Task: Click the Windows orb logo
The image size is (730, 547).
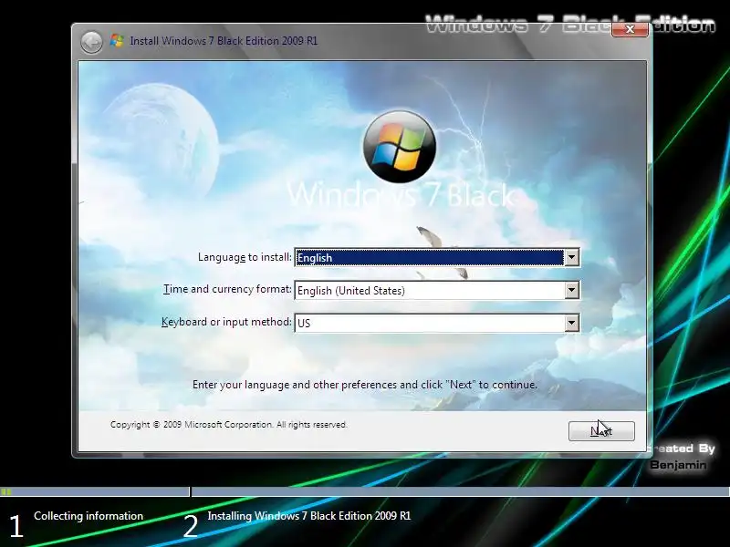Action: 399,147
